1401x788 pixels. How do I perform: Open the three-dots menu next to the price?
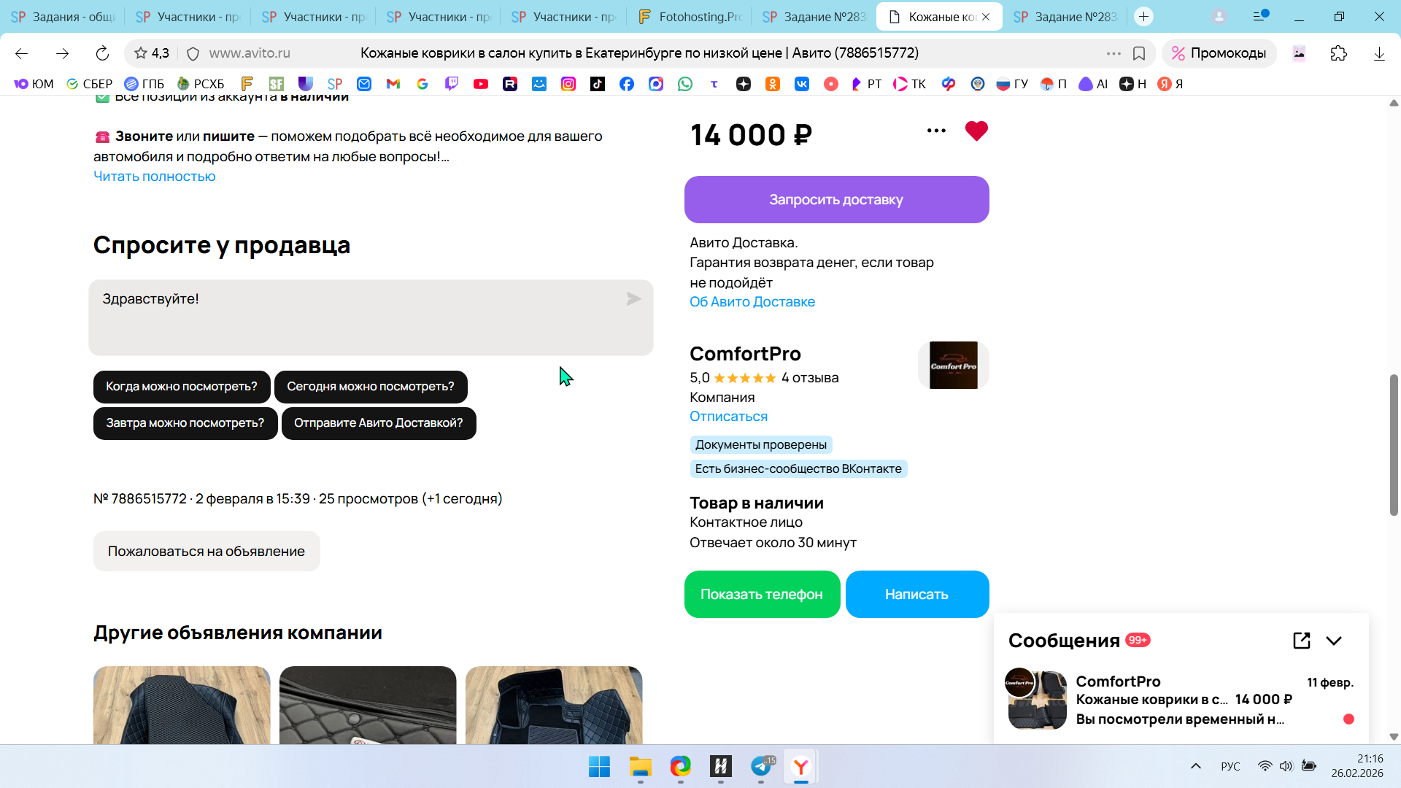point(936,131)
